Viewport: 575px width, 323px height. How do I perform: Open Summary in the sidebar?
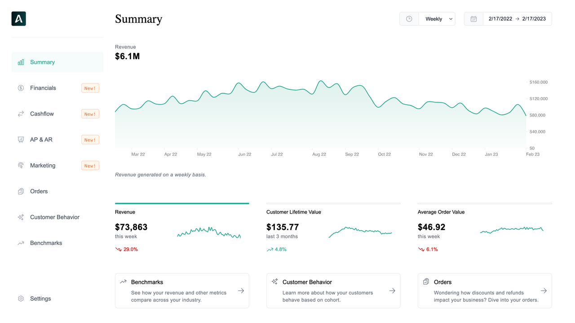click(57, 62)
